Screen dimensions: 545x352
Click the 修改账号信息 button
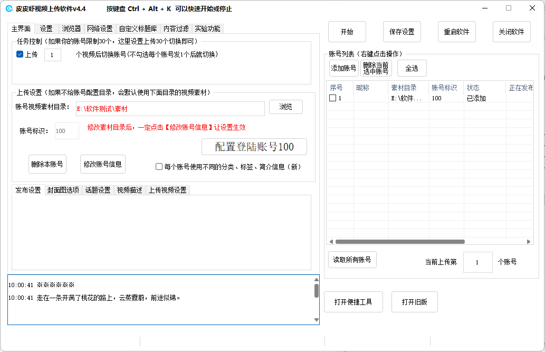(x=103, y=164)
